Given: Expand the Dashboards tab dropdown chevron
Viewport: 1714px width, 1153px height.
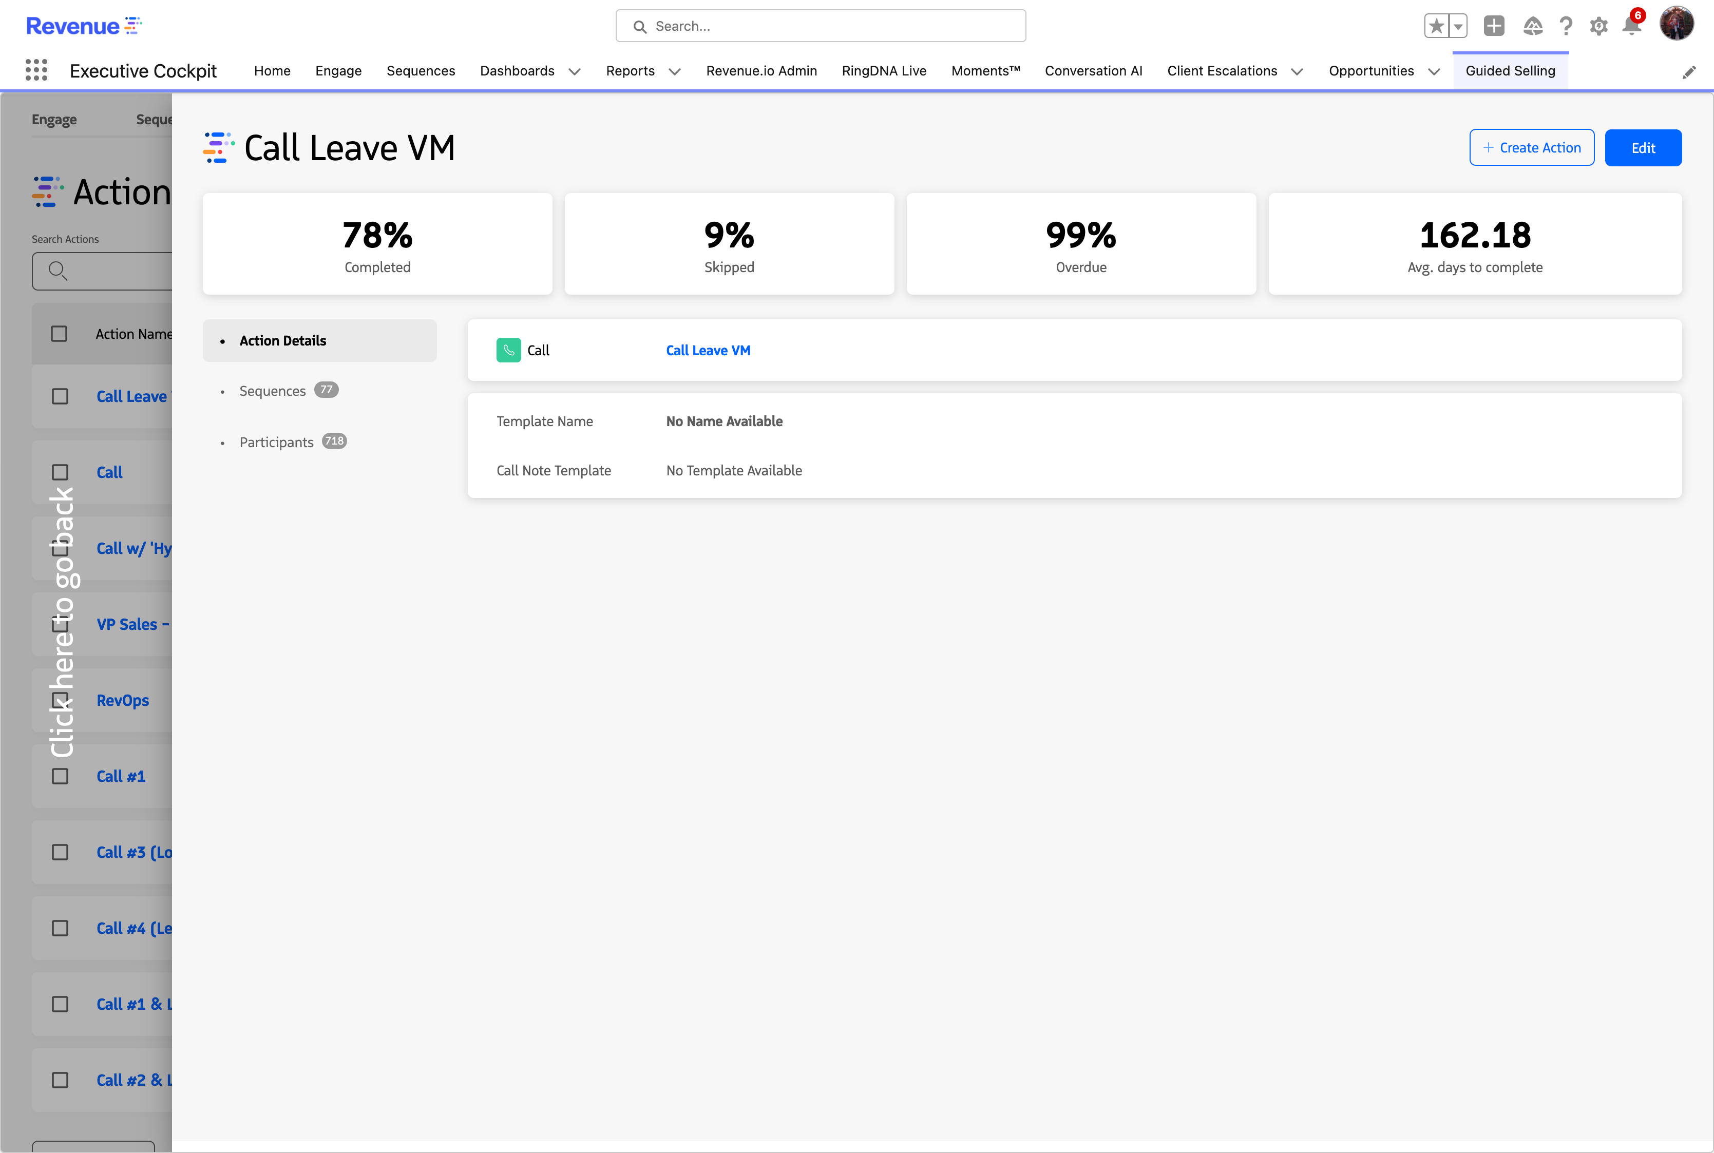Looking at the screenshot, I should pos(575,71).
